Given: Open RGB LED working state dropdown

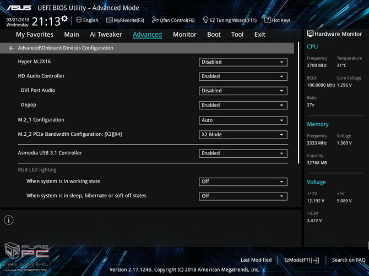Looking at the screenshot, I should (x=243, y=181).
